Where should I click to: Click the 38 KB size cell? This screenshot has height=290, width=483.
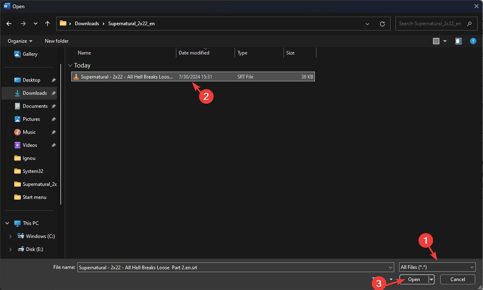[307, 77]
